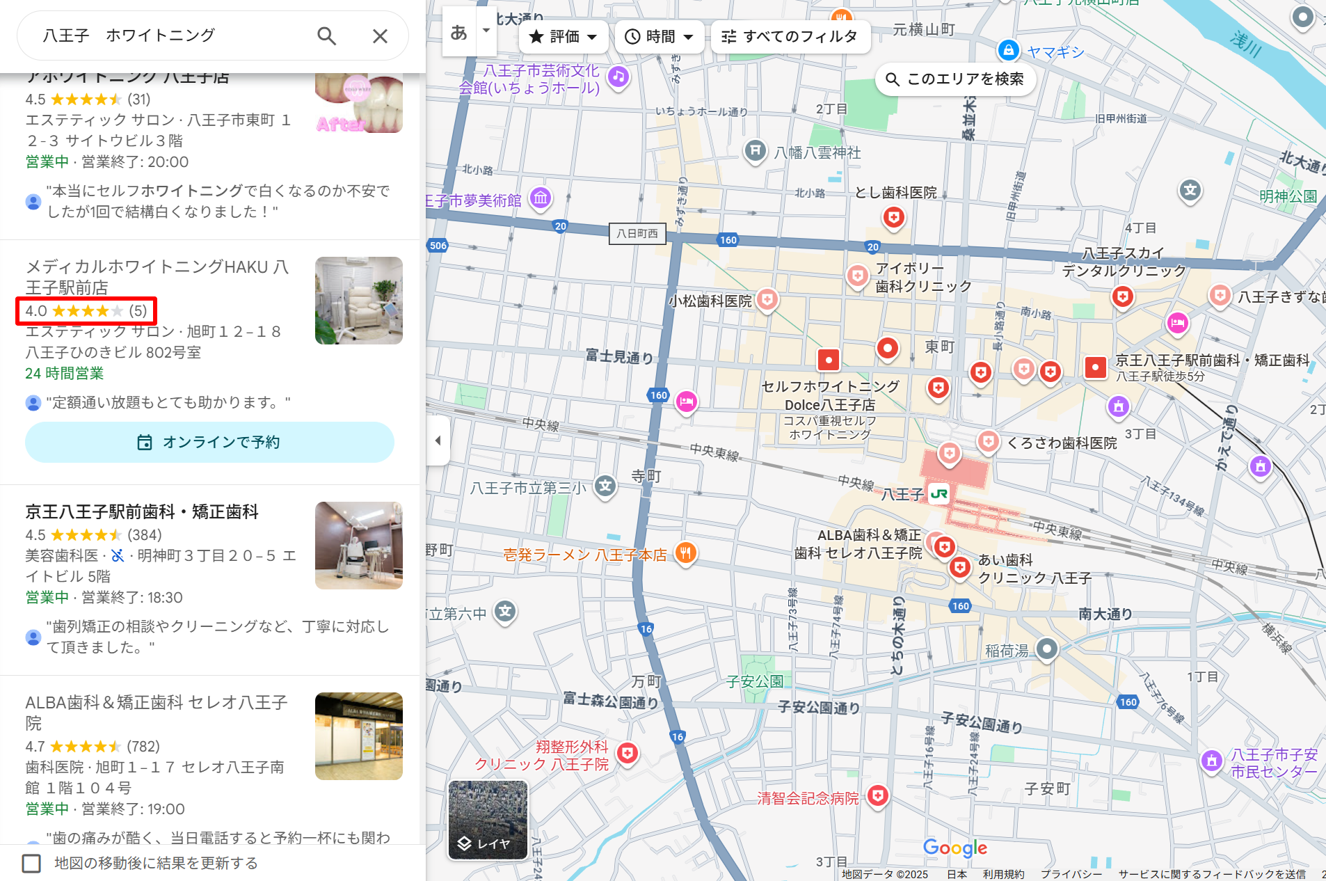
Task: Open 京王八王子駅前歯科・矯正歯科 listing title
Action: pos(142,511)
